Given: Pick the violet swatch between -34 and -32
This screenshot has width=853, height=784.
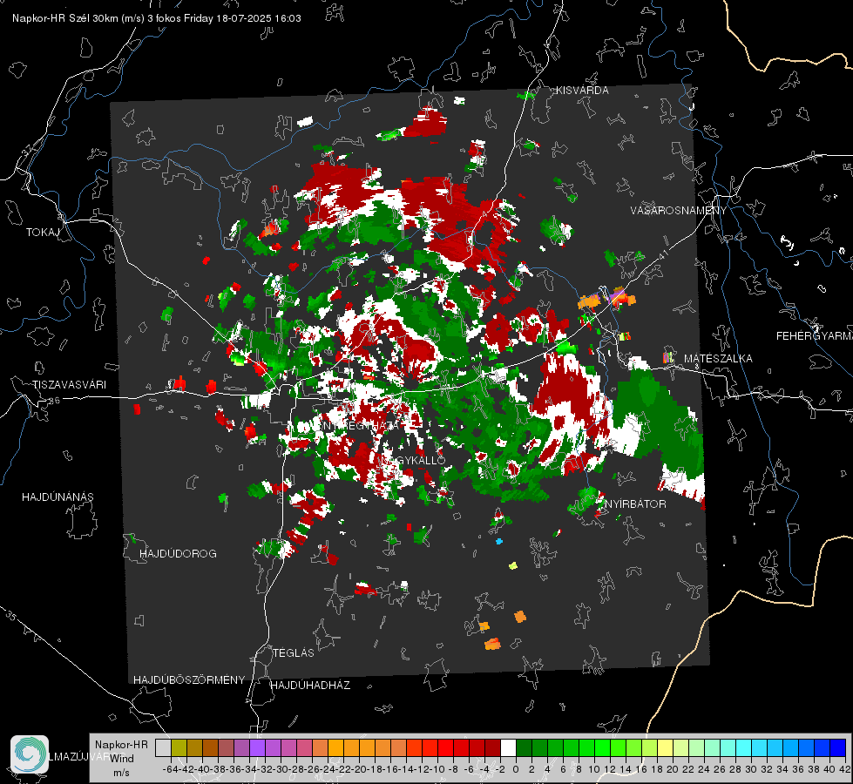Looking at the screenshot, I should [x=257, y=747].
